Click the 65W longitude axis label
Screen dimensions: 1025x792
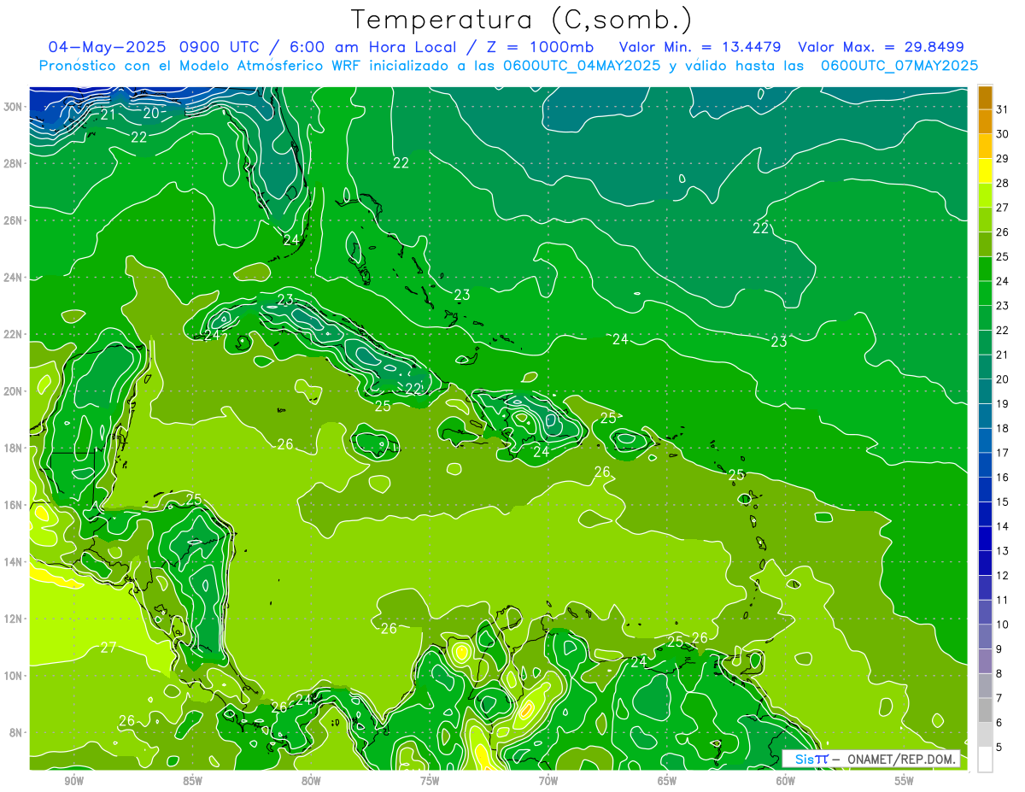[x=667, y=781]
